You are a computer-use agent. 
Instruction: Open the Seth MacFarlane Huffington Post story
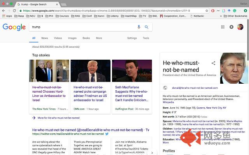(132, 93)
